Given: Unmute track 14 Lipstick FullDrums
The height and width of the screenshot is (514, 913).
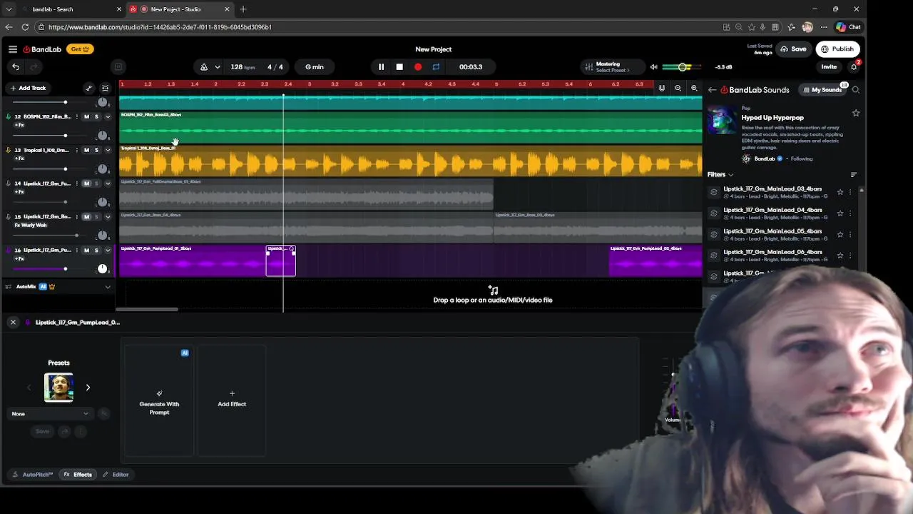Looking at the screenshot, I should (86, 183).
